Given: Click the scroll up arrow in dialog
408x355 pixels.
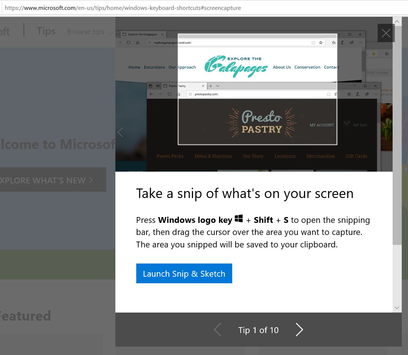Looking at the screenshot, I should click(x=397, y=22).
